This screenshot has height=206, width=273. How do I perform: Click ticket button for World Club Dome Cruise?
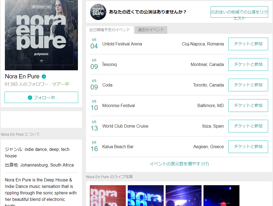coord(248,126)
